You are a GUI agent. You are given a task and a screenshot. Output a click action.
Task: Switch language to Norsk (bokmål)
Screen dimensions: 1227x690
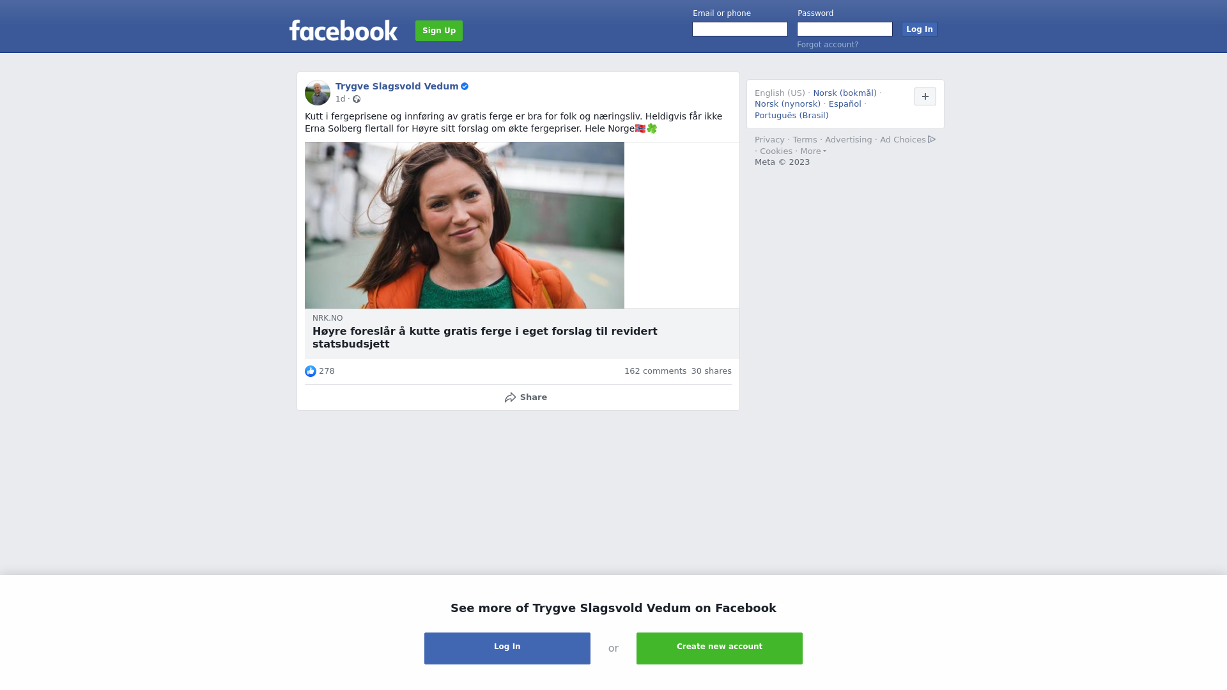pyautogui.click(x=845, y=93)
